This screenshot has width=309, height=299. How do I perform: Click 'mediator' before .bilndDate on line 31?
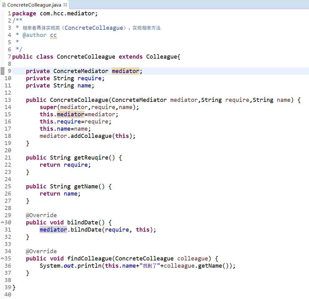pos(53,229)
